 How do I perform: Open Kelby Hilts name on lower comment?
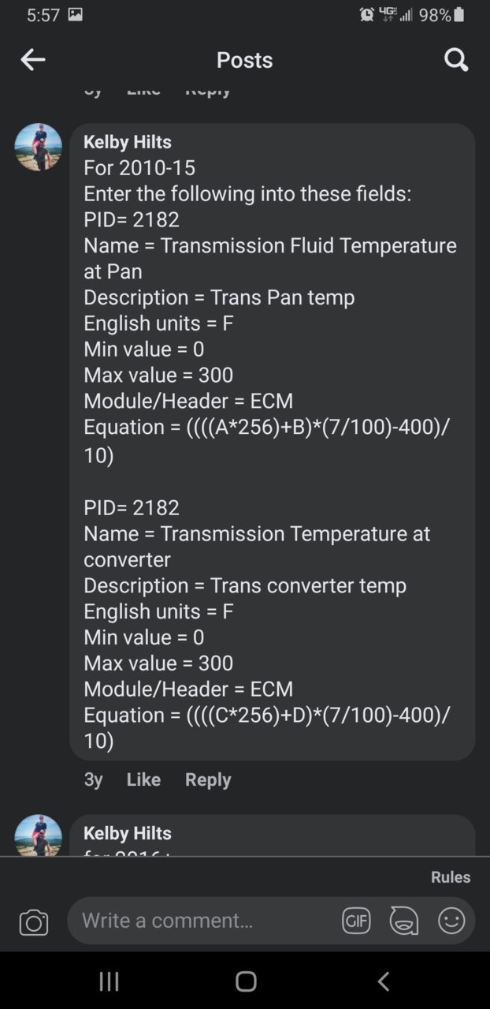click(128, 833)
